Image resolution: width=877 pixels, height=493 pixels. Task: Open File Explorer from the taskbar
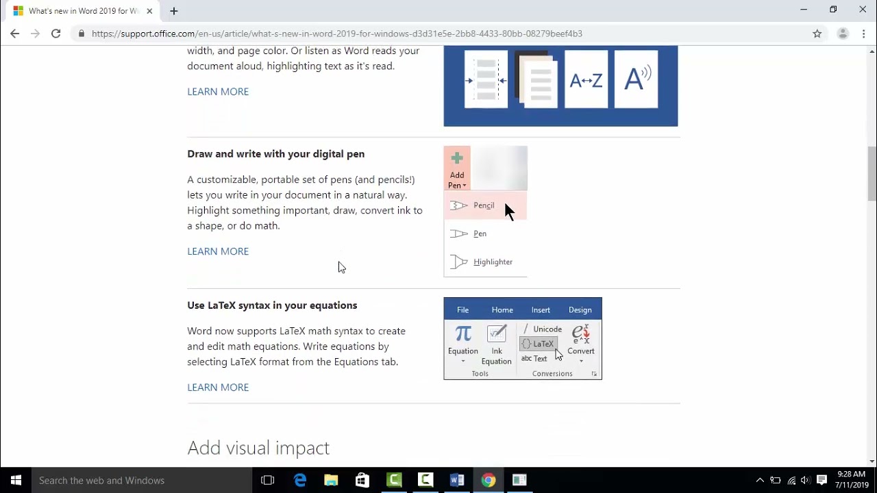click(x=331, y=480)
